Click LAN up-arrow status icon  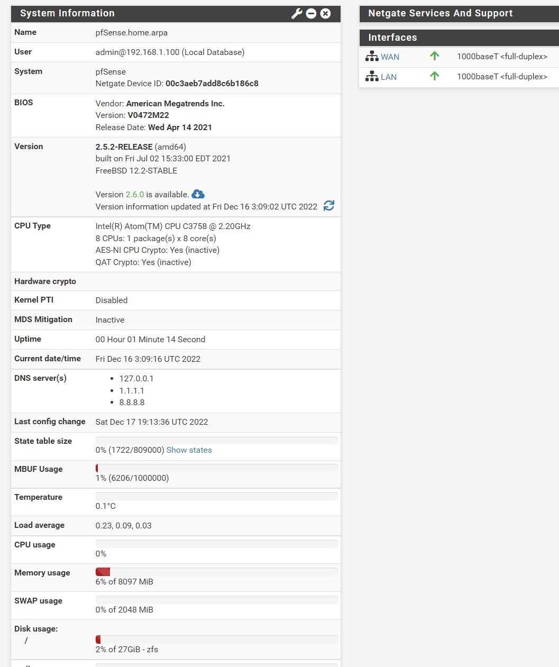pos(435,76)
